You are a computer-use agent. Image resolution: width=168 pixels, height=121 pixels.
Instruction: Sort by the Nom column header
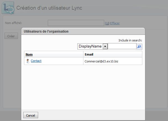tap(29, 54)
